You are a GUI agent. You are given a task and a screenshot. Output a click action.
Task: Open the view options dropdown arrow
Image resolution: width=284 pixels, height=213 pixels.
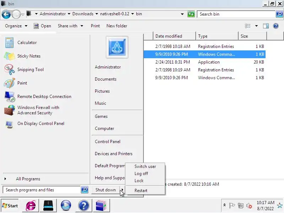256,26
